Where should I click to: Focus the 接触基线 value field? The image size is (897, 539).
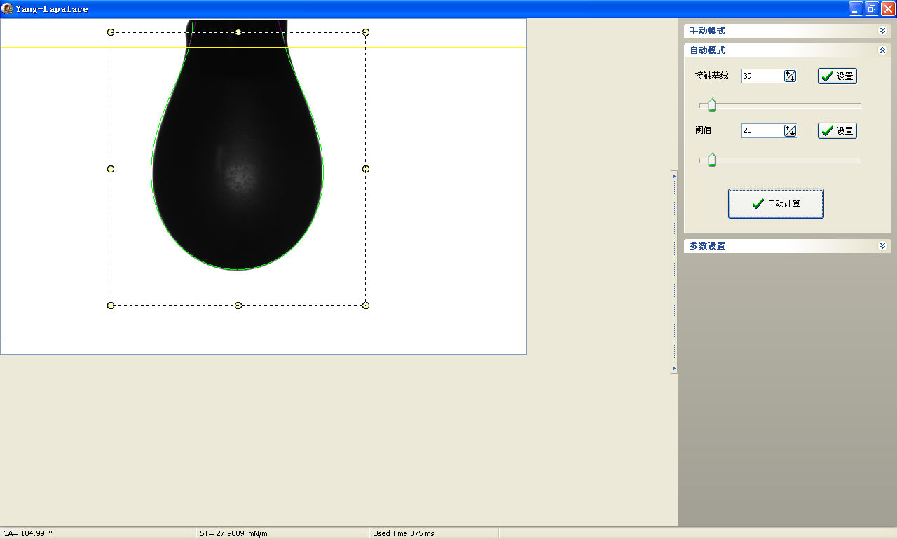click(761, 76)
